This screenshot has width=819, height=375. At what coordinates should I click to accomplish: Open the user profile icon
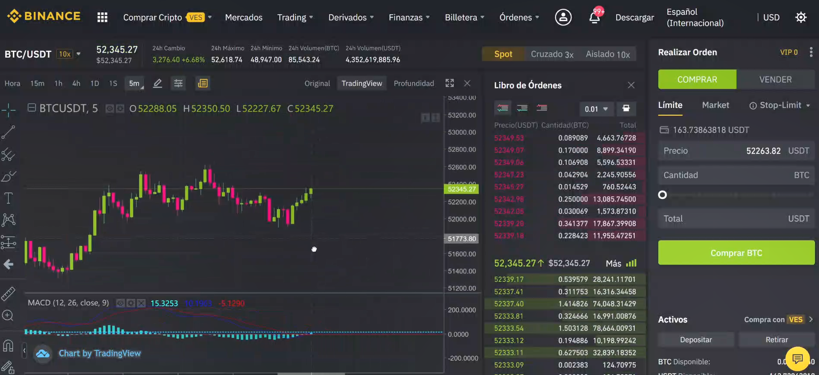click(563, 17)
